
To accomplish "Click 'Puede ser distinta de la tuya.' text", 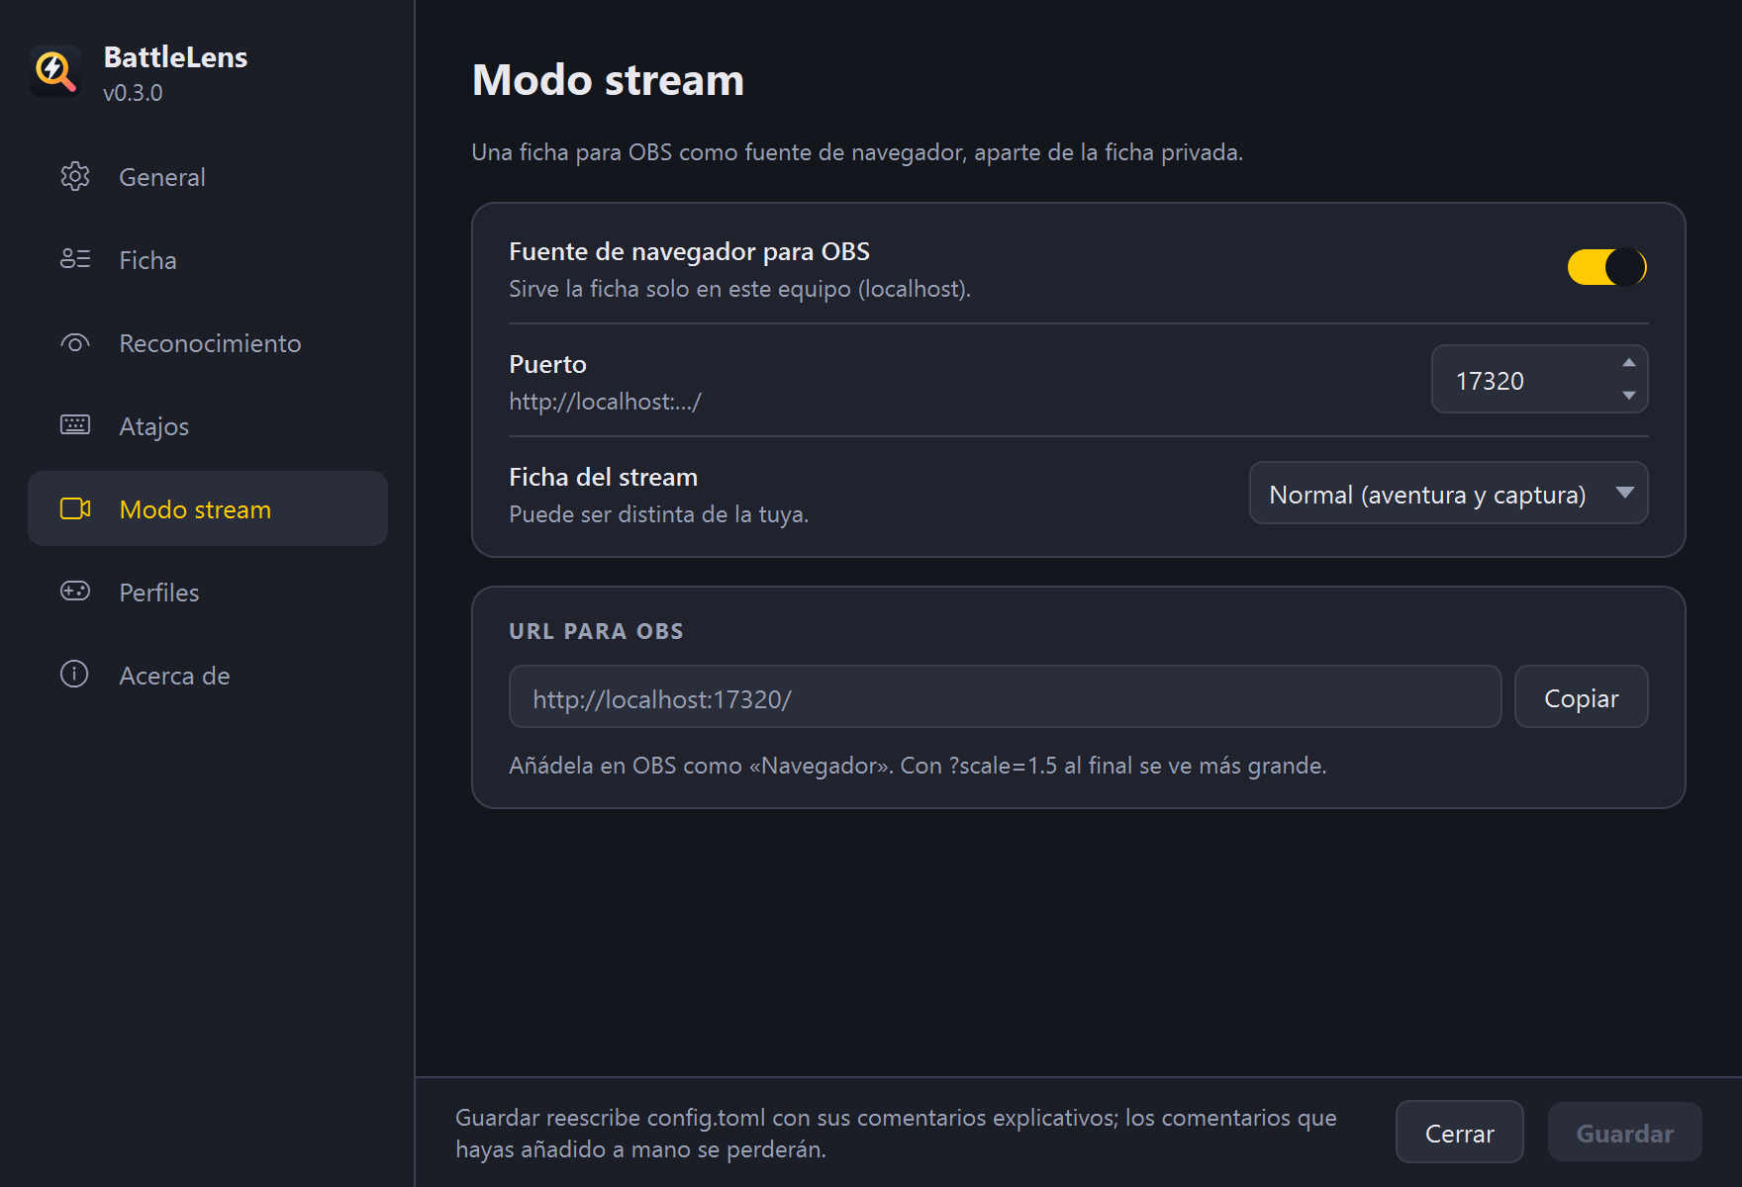I will click(x=658, y=514).
